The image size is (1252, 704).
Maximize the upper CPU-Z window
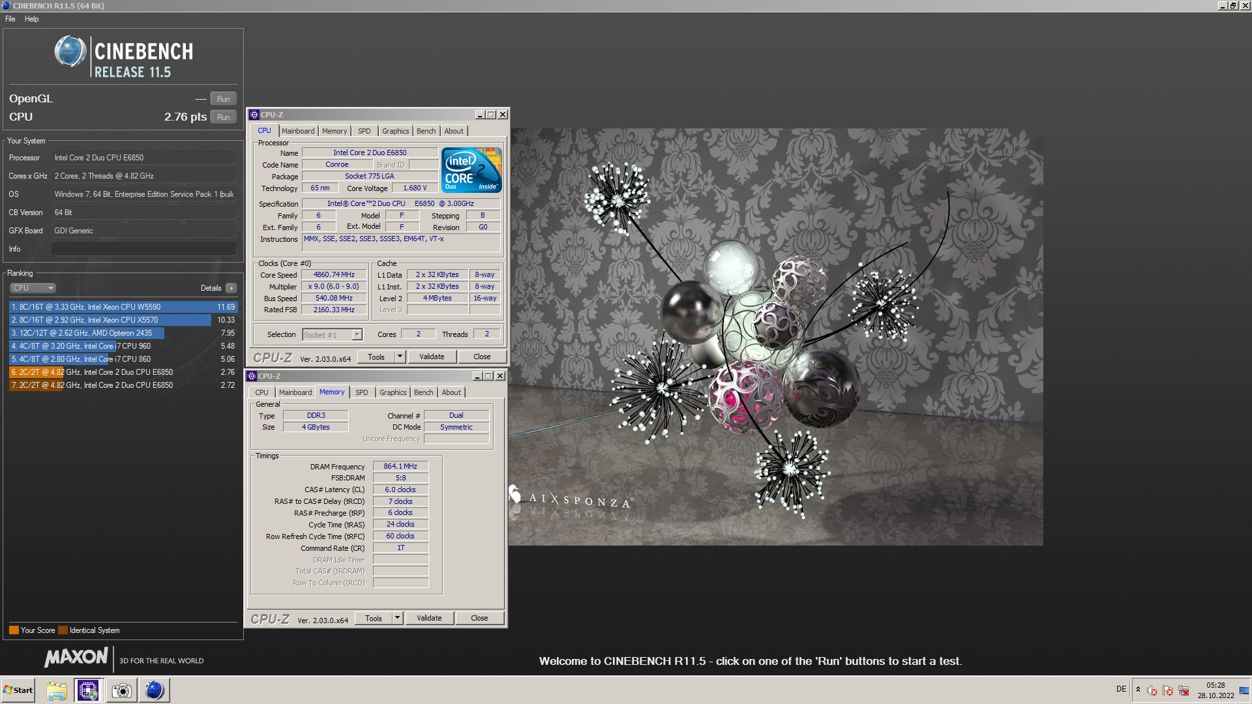(x=491, y=115)
